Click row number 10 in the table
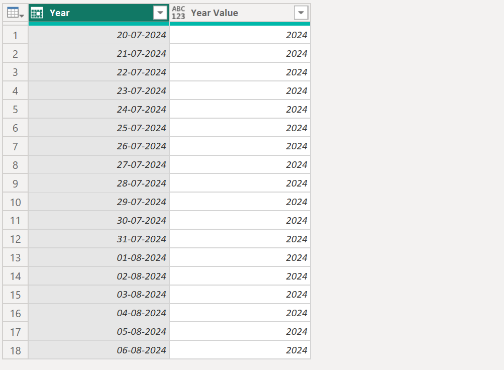The height and width of the screenshot is (370, 504). [15, 202]
